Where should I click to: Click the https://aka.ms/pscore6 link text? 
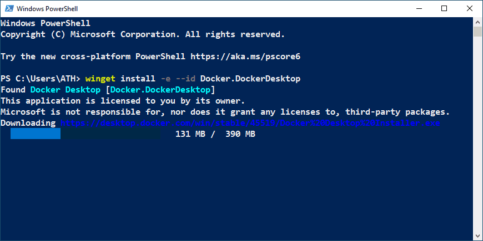[x=245, y=57]
